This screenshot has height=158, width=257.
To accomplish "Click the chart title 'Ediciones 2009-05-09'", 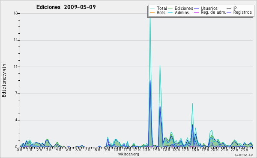I will click(x=66, y=7).
